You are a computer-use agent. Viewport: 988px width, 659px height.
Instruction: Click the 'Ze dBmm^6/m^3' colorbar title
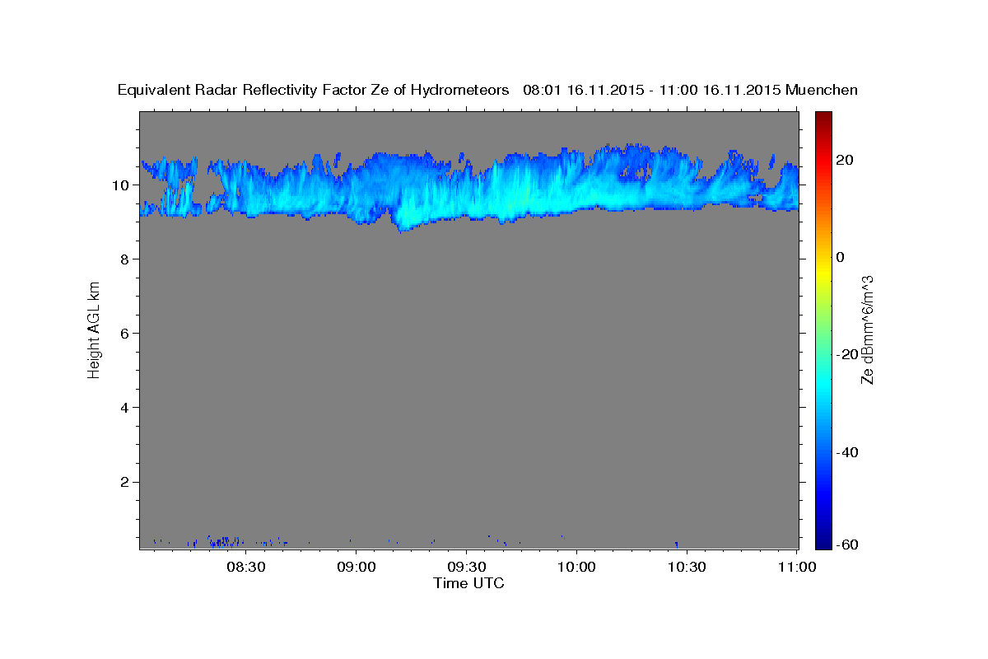coord(867,330)
